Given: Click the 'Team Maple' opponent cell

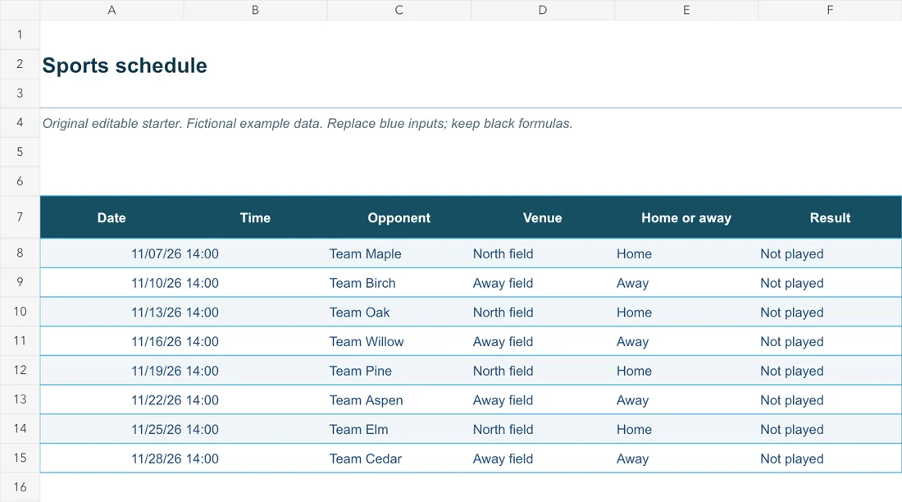Looking at the screenshot, I should coord(399,254).
